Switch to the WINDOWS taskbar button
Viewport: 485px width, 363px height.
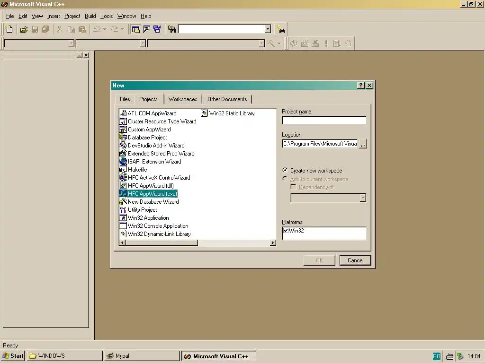(64, 356)
